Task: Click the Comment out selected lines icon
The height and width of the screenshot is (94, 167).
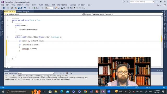Action: click(62, 8)
